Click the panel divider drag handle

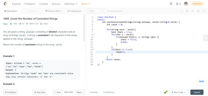[x=86, y=46]
